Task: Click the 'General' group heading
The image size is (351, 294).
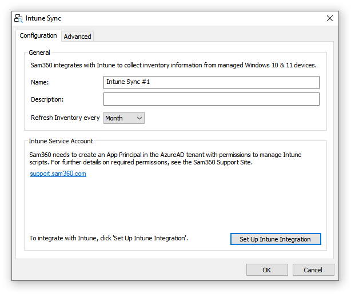Action: [39, 53]
